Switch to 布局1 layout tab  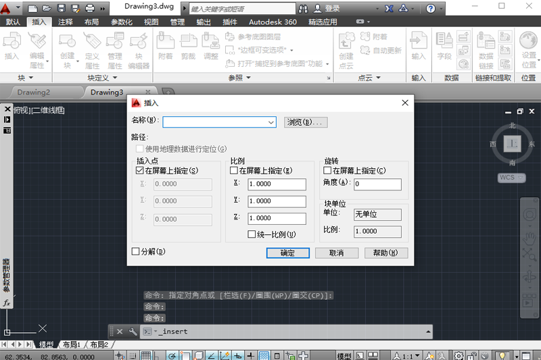(72, 344)
